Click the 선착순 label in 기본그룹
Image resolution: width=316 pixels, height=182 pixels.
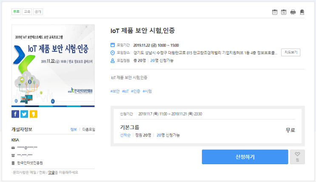click(x=125, y=135)
